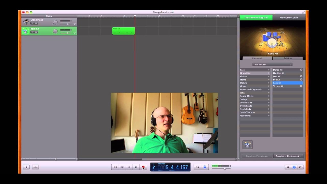Click the playhead marker on the ruler
The width and height of the screenshot is (327, 184).
click(x=135, y=16)
